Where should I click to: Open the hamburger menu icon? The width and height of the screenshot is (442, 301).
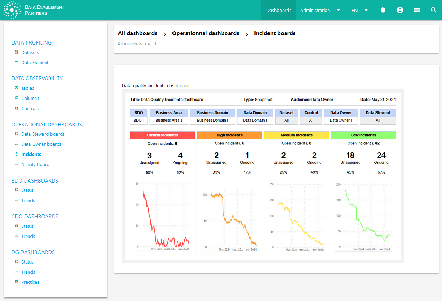(x=417, y=10)
